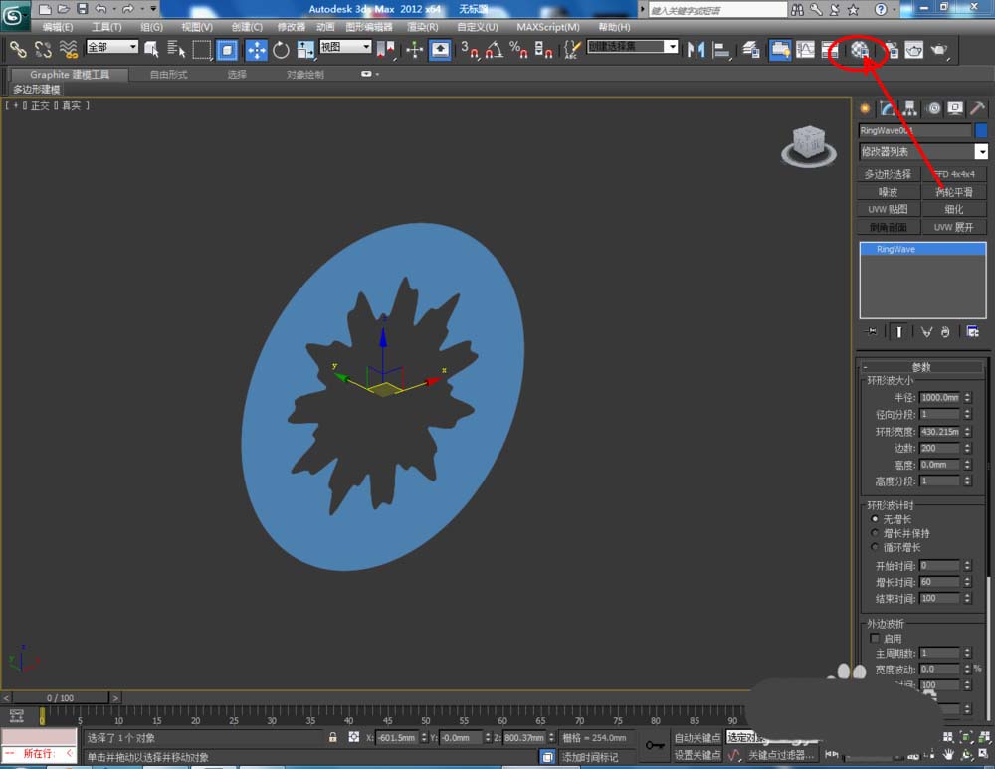The width and height of the screenshot is (995, 769).
Task: Click the blue object color swatch
Action: [x=981, y=130]
